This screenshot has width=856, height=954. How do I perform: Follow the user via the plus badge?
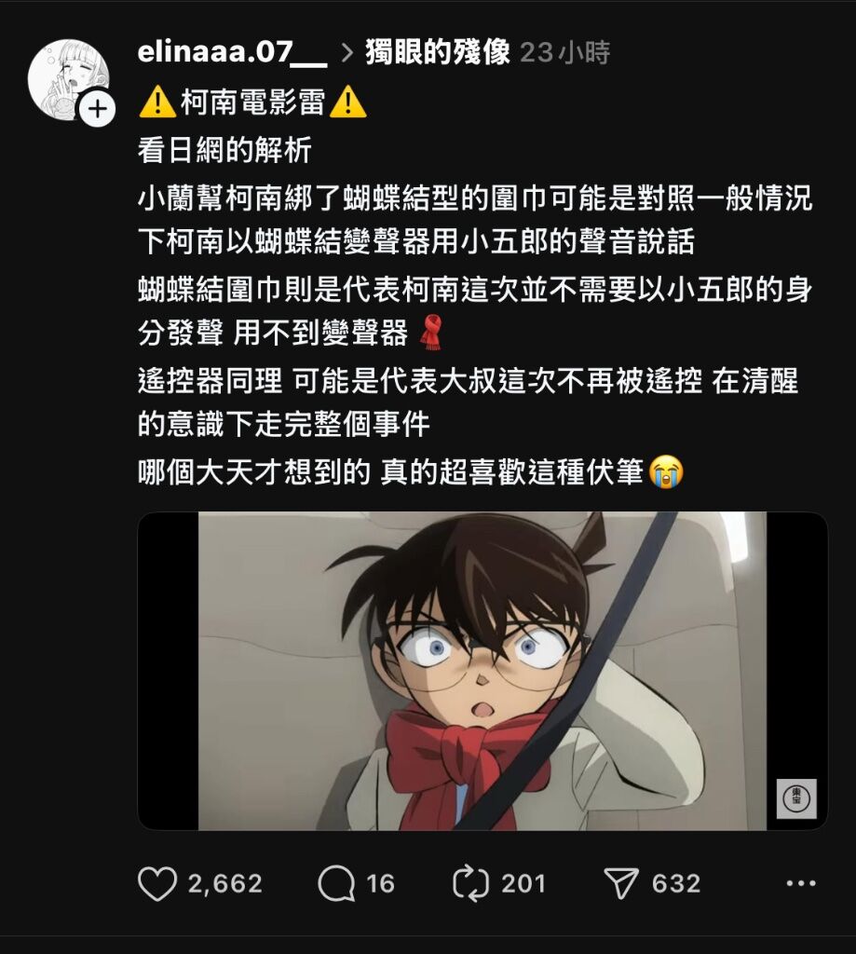click(98, 110)
